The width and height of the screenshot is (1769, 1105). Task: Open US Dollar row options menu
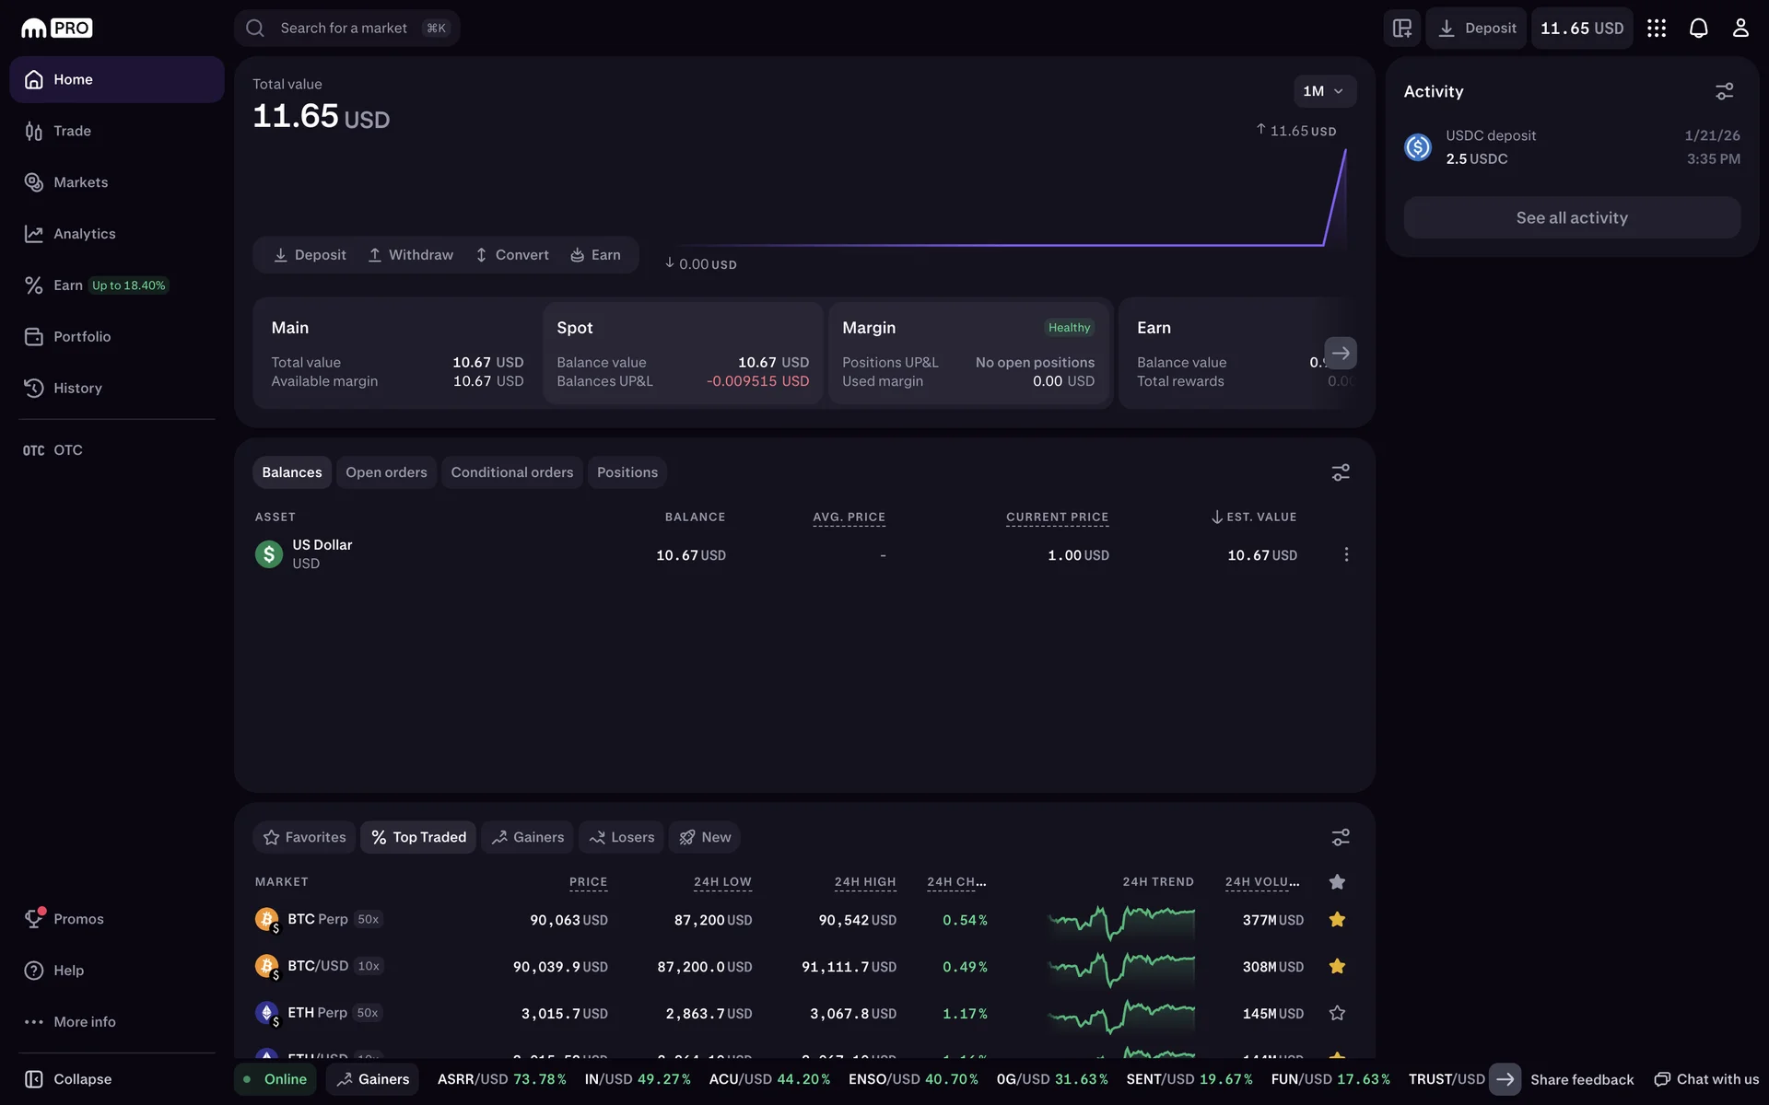pyautogui.click(x=1346, y=554)
